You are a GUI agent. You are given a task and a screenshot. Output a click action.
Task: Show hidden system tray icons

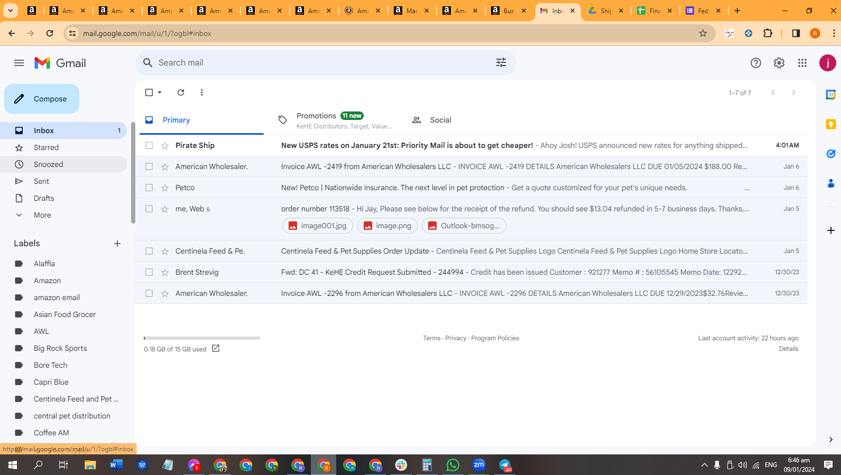tap(704, 465)
